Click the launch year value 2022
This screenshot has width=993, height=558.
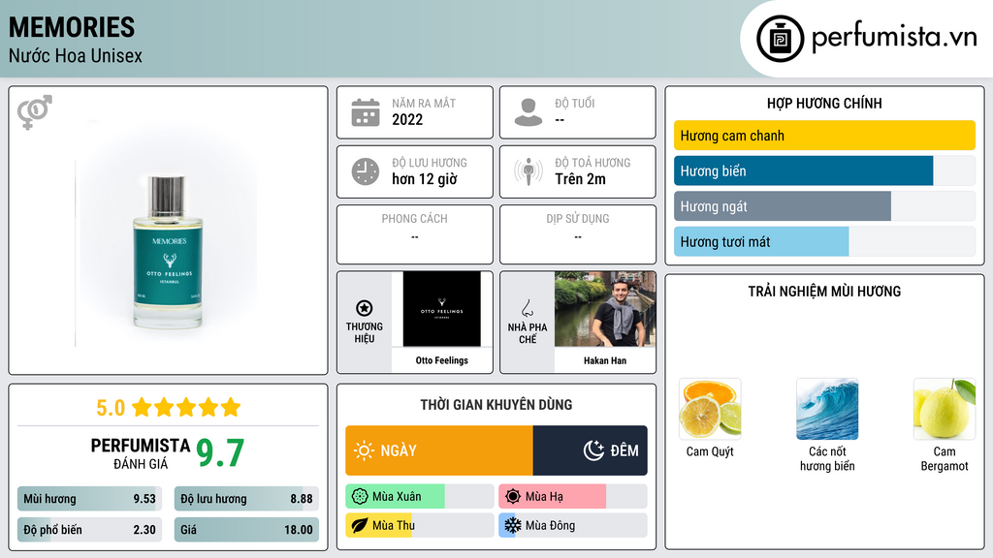[407, 119]
